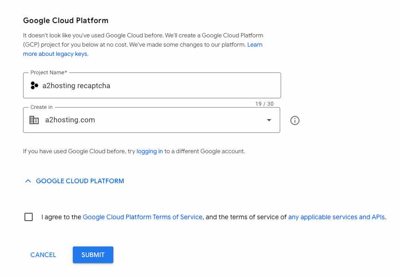This screenshot has height=276, width=400.
Task: Click the organization building icon
Action: [34, 120]
